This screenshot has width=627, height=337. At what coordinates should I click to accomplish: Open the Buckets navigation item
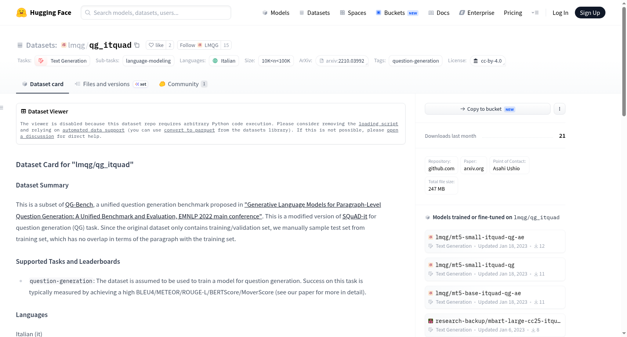point(397,13)
